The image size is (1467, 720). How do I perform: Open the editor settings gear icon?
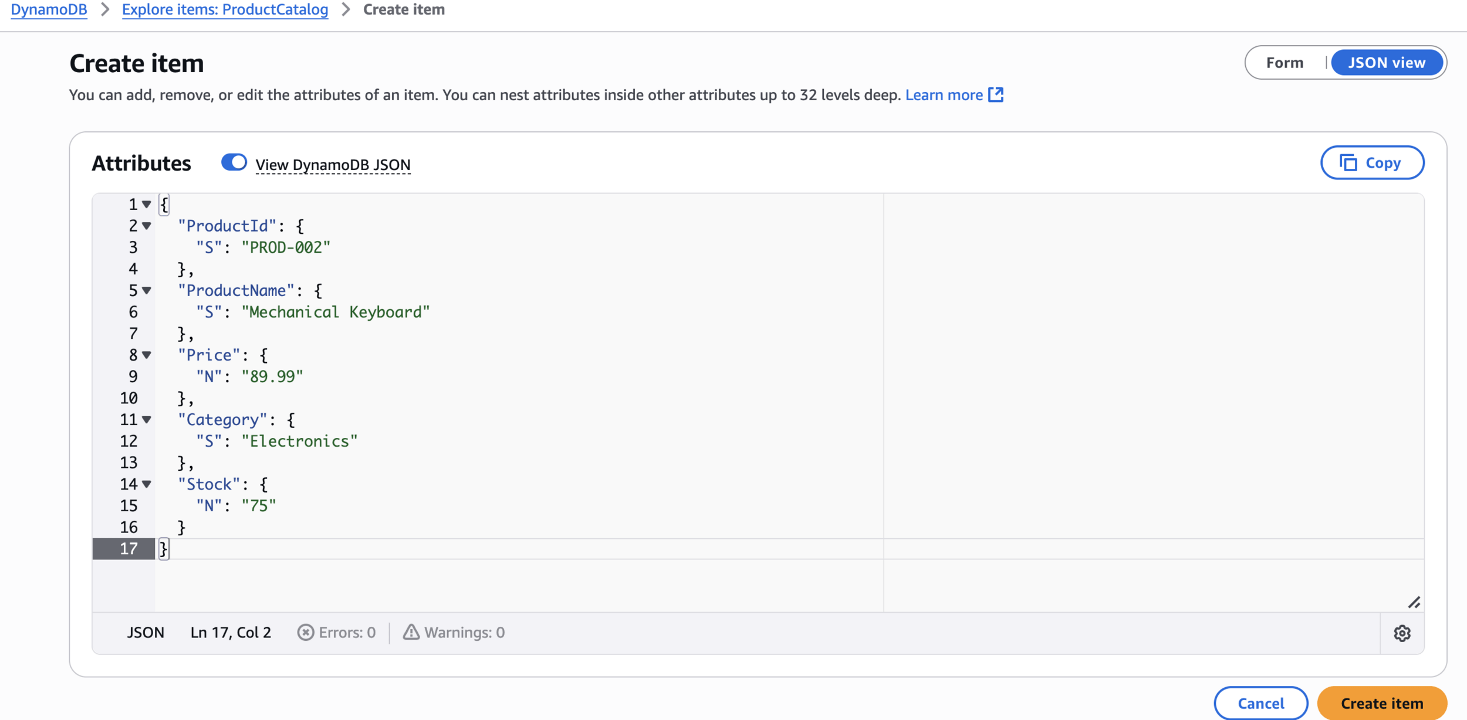1402,633
